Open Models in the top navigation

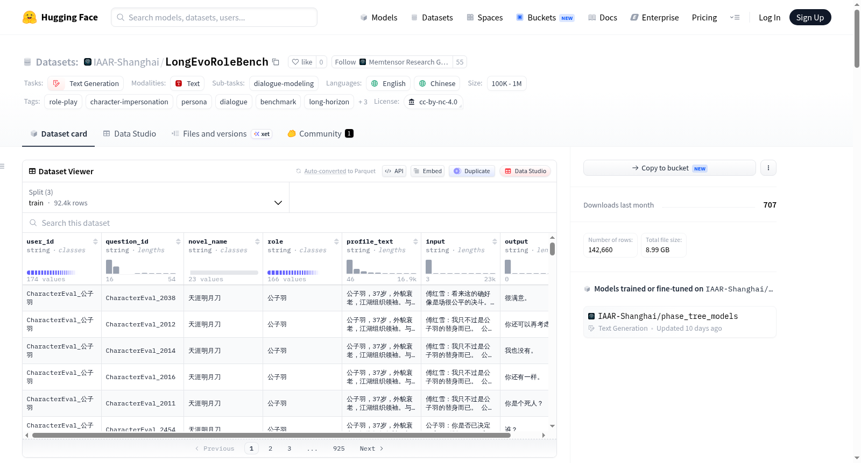[x=379, y=17]
